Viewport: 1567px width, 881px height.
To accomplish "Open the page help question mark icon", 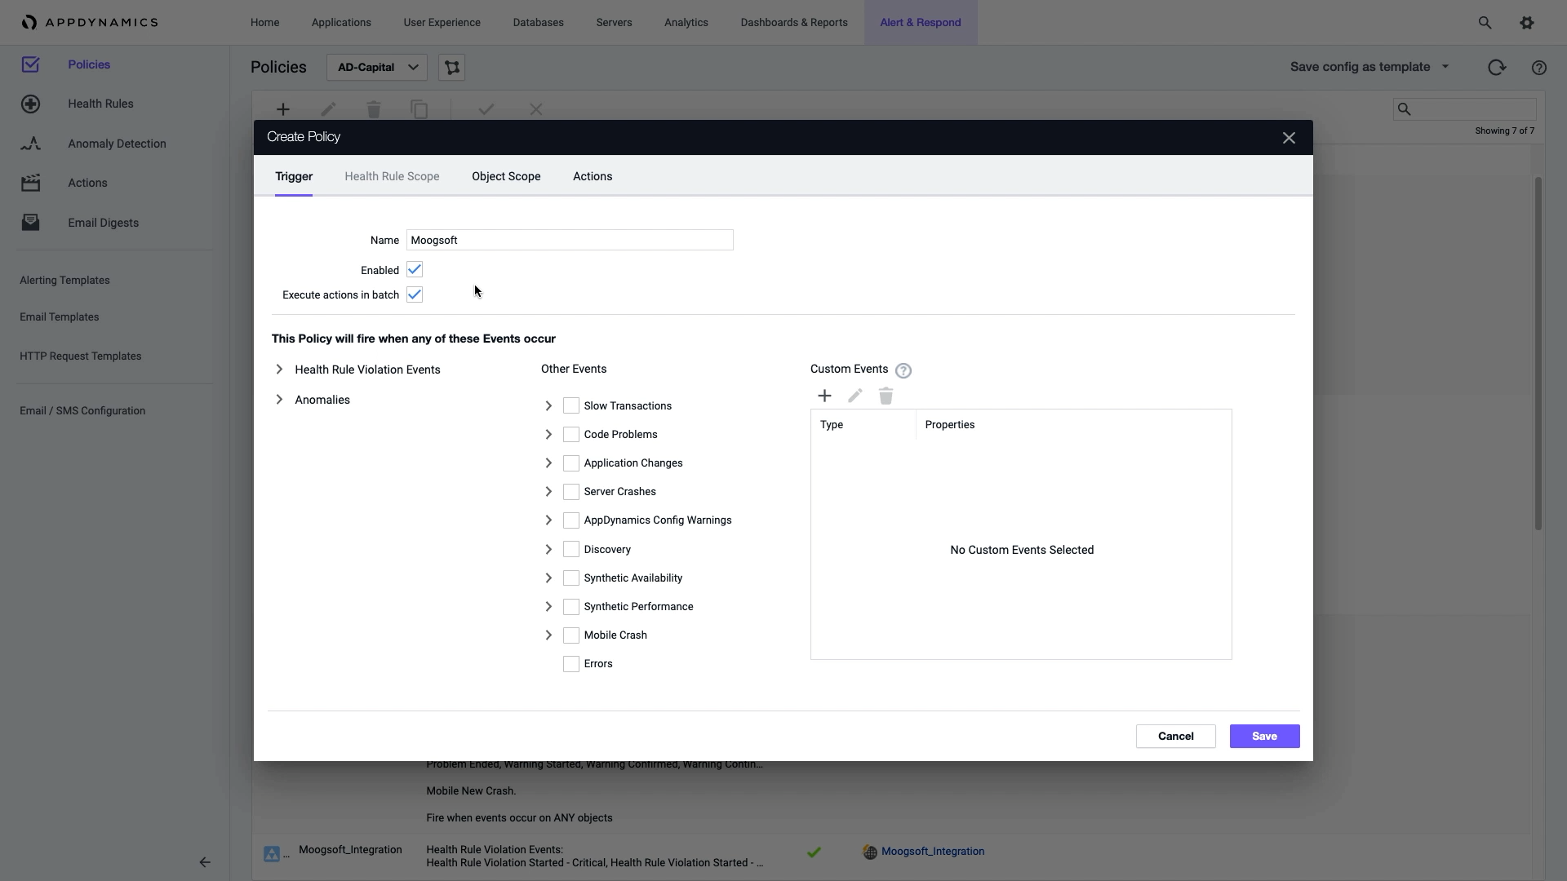I will pos(1539,68).
